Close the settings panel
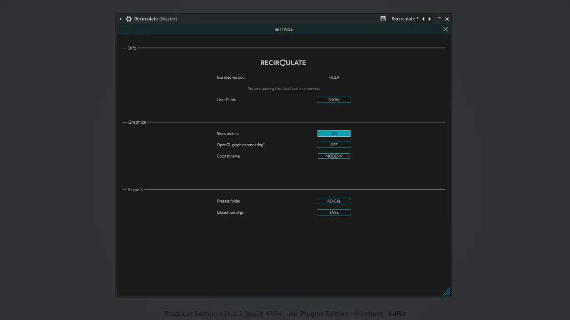 coord(445,29)
